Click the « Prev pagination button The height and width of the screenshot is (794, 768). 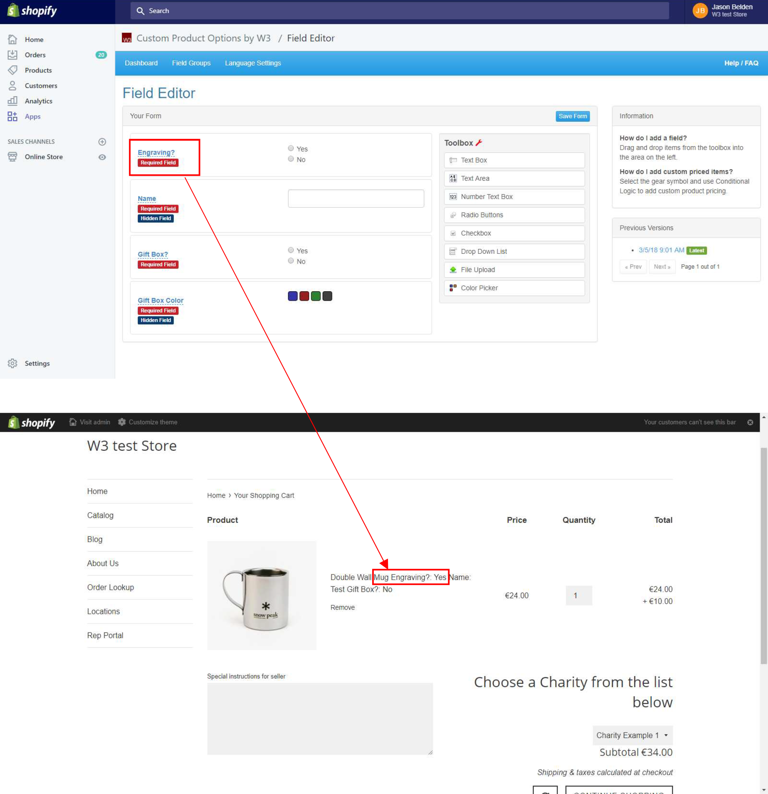point(633,266)
